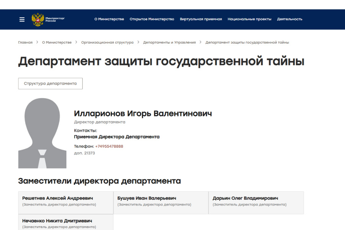Select the Дарьин Олег Владимирович card
Viewport: 345px width, 230px height.
tap(256, 203)
